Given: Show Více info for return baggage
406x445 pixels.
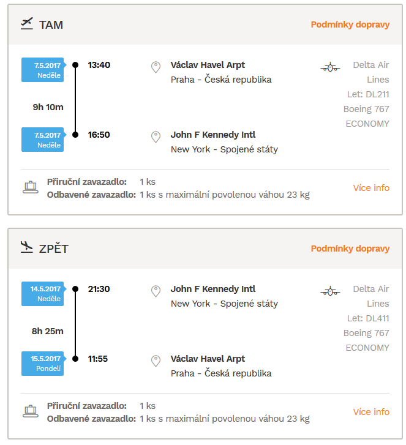Looking at the screenshot, I should [371, 412].
